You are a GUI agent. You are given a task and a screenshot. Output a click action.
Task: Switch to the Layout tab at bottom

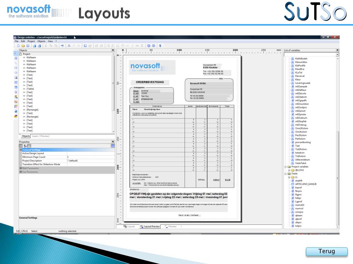point(129,227)
